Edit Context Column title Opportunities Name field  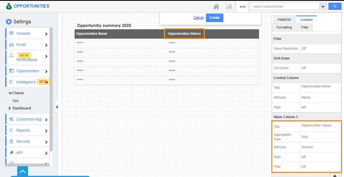tap(320, 88)
